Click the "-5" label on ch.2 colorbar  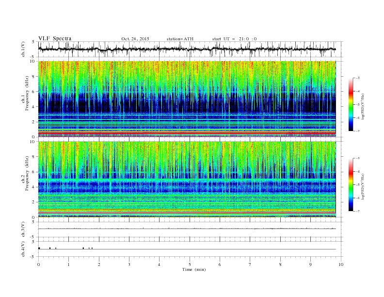point(357,184)
